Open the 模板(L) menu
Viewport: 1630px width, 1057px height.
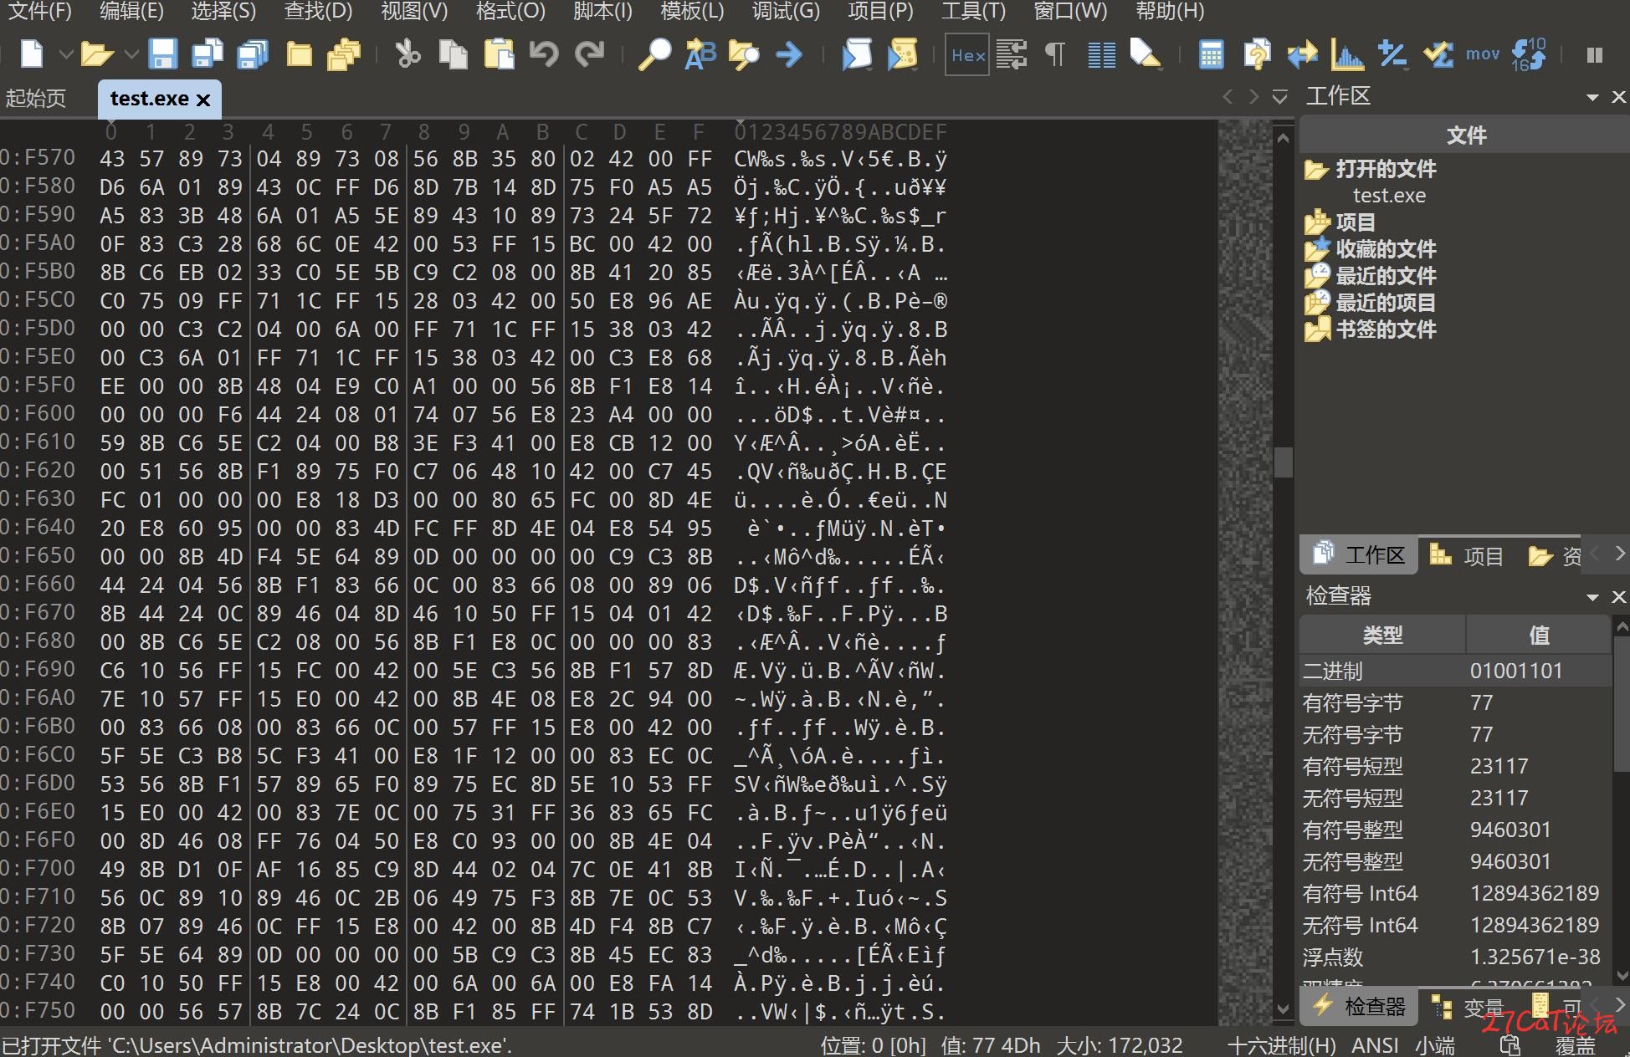[692, 12]
